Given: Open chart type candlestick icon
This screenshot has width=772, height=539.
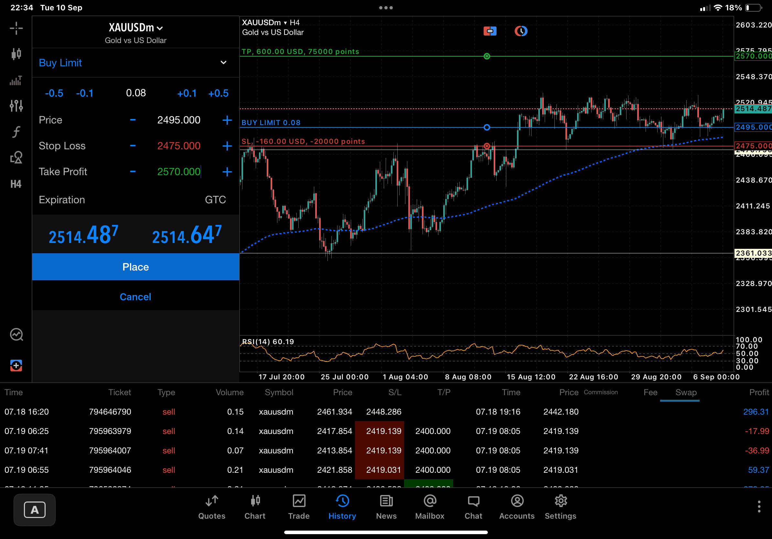Looking at the screenshot, I should point(16,54).
